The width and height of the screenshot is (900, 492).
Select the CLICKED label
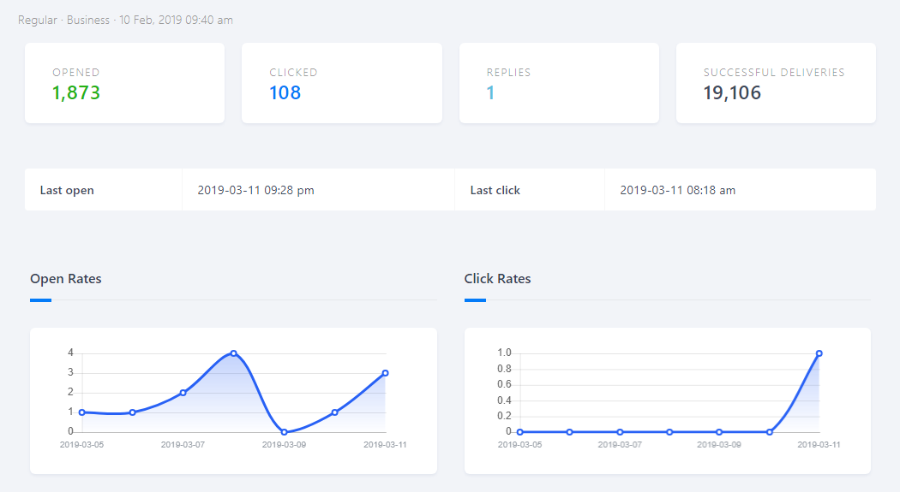click(293, 72)
